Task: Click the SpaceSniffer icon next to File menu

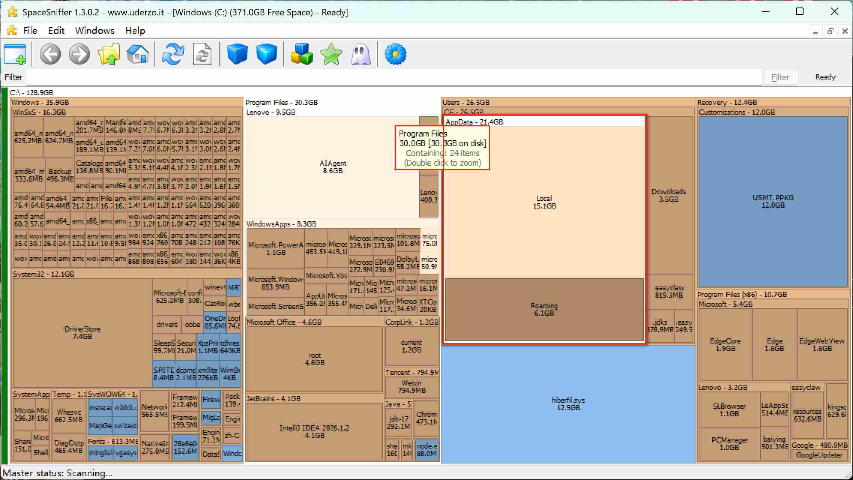Action: coord(12,30)
